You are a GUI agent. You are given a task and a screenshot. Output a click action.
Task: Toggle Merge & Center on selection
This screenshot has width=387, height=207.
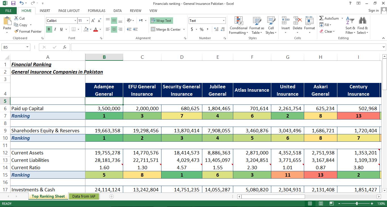[x=166, y=29]
